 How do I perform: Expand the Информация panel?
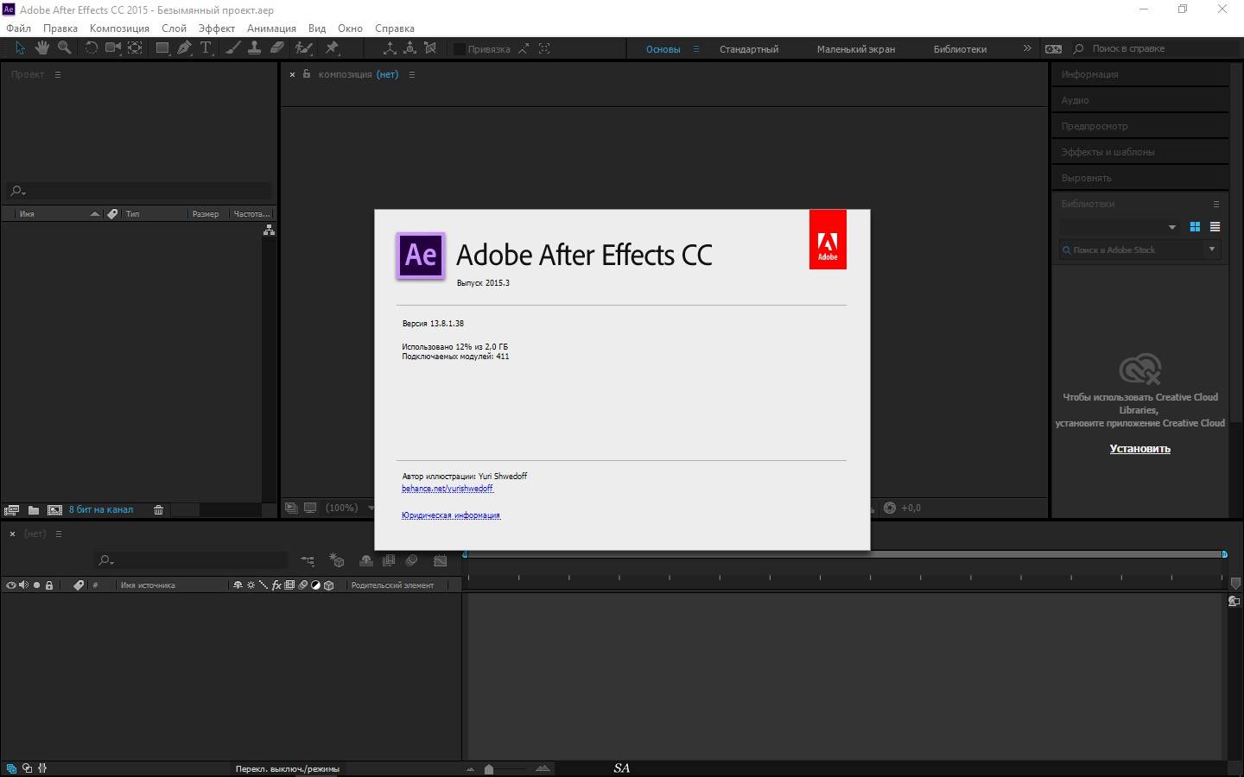[1139, 74]
